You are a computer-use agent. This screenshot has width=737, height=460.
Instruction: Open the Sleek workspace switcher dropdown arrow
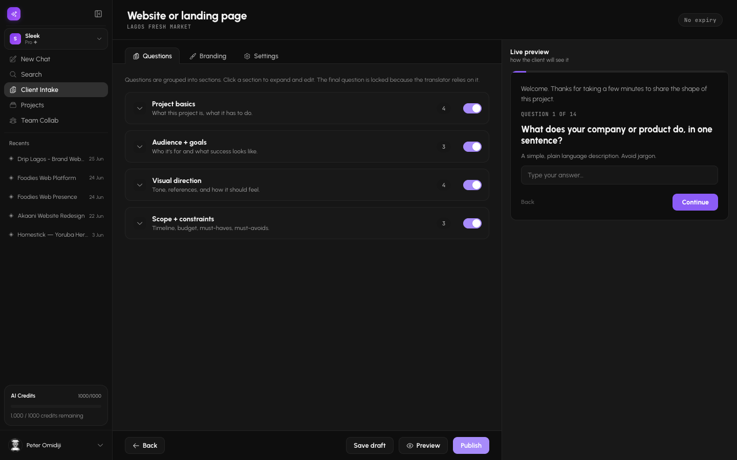click(x=99, y=39)
